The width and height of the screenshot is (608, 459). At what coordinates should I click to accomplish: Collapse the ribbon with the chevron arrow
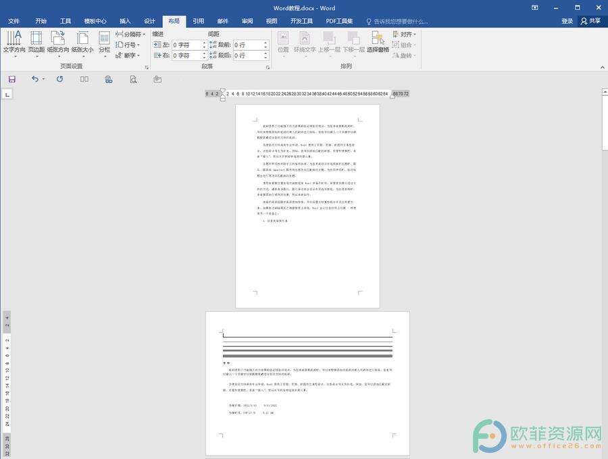pyautogui.click(x=603, y=66)
